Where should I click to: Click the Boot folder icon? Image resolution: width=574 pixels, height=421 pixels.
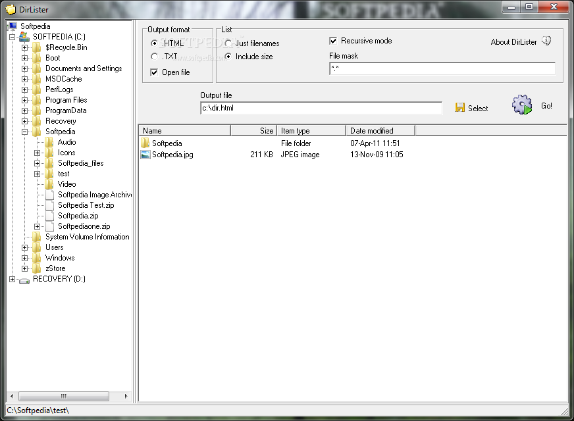coord(37,58)
